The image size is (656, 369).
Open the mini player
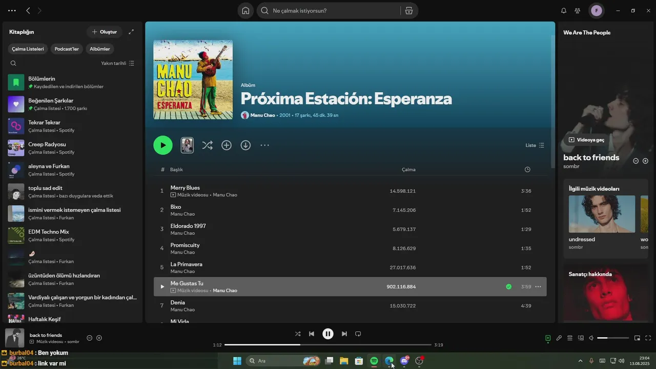[x=638, y=338]
